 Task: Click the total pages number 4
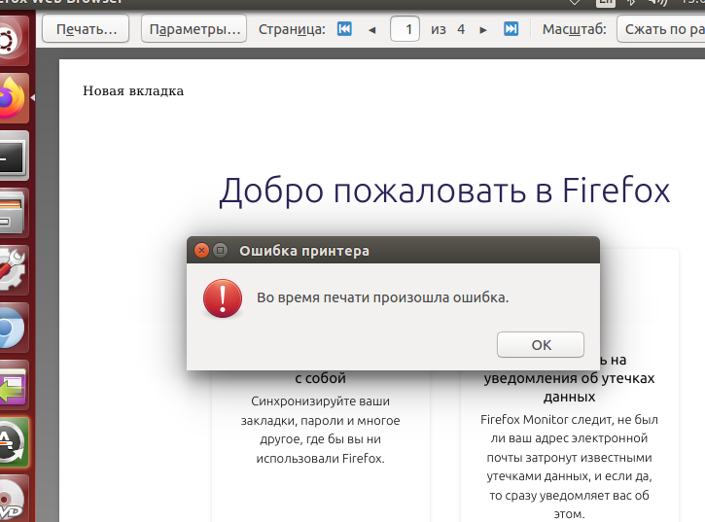[461, 30]
